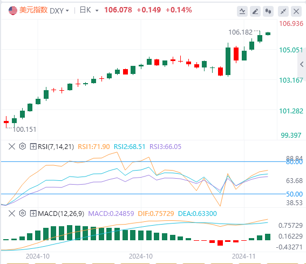
Task: Switch chart style with candlestick icon
Action: [268, 11]
